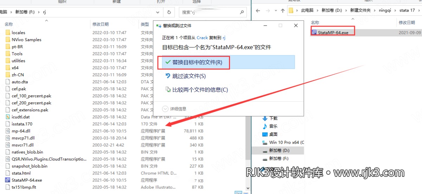Go up one level in stata 17 window
Viewport: 422px width, 194px height.
point(282,11)
